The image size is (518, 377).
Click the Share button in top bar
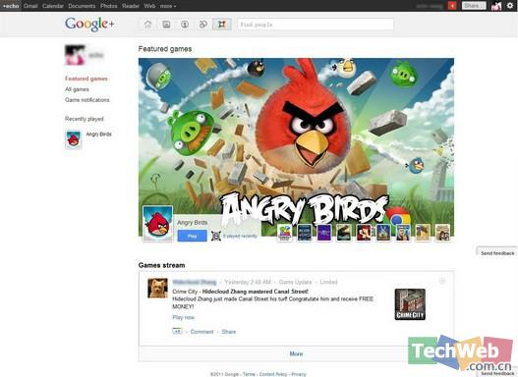(474, 6)
